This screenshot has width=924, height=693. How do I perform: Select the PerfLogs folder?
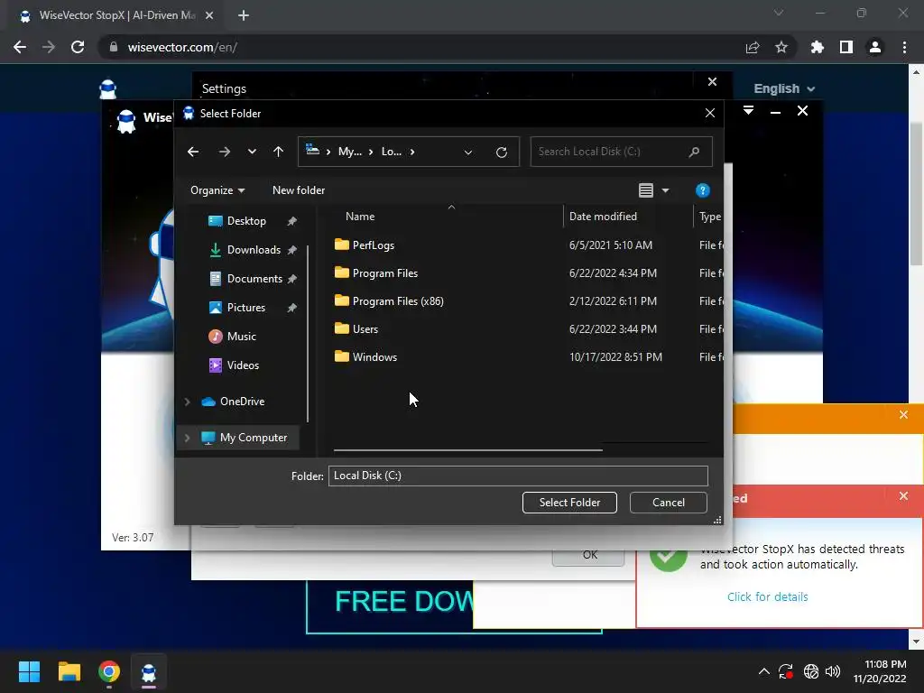pyautogui.click(x=373, y=245)
